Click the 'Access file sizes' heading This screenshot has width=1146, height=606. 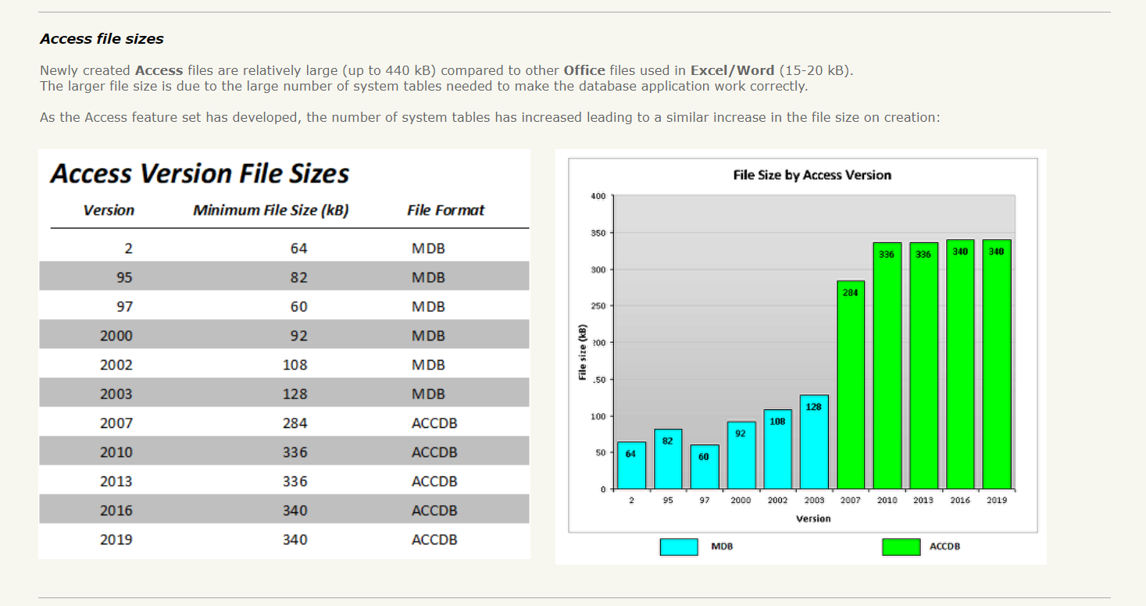click(x=102, y=38)
